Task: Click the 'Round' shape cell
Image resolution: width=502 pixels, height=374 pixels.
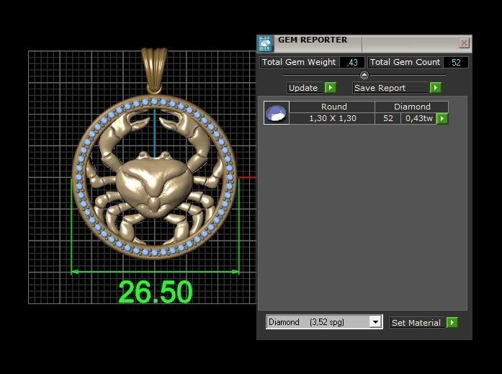Action: (x=332, y=107)
